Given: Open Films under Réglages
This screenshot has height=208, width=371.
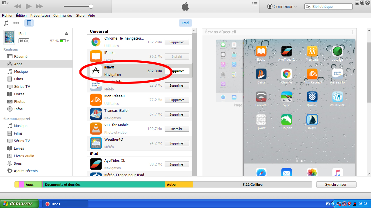Looking at the screenshot, I should pos(19,79).
